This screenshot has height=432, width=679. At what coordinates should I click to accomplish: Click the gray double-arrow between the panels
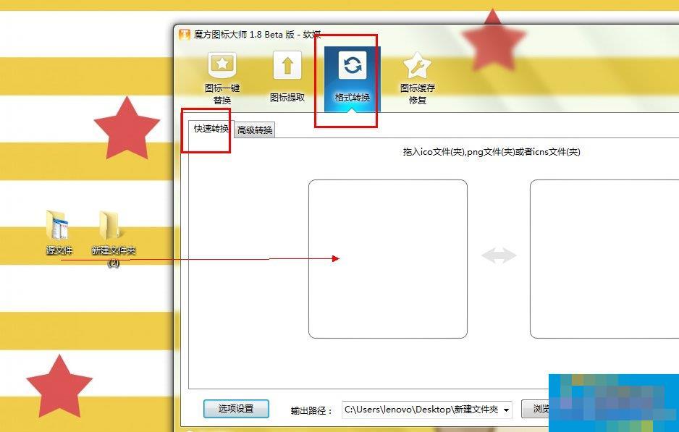tap(499, 255)
